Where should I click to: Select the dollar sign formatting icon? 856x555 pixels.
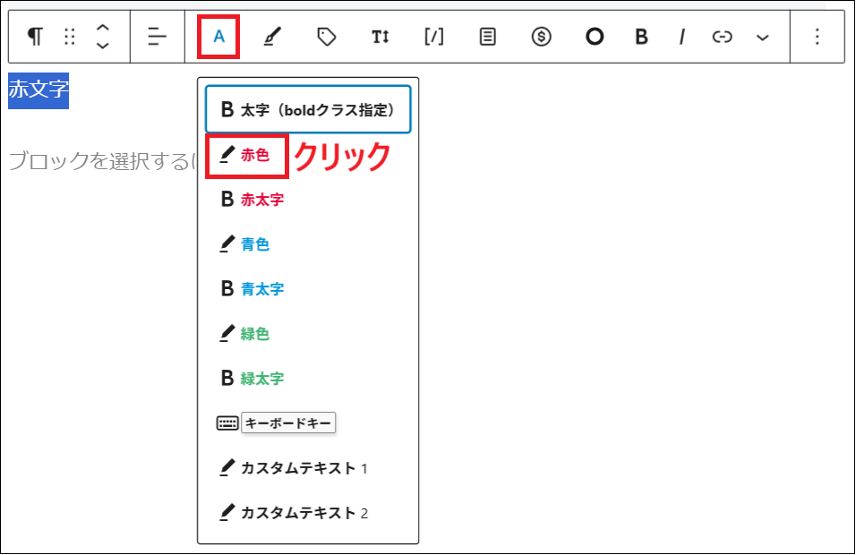tap(541, 37)
